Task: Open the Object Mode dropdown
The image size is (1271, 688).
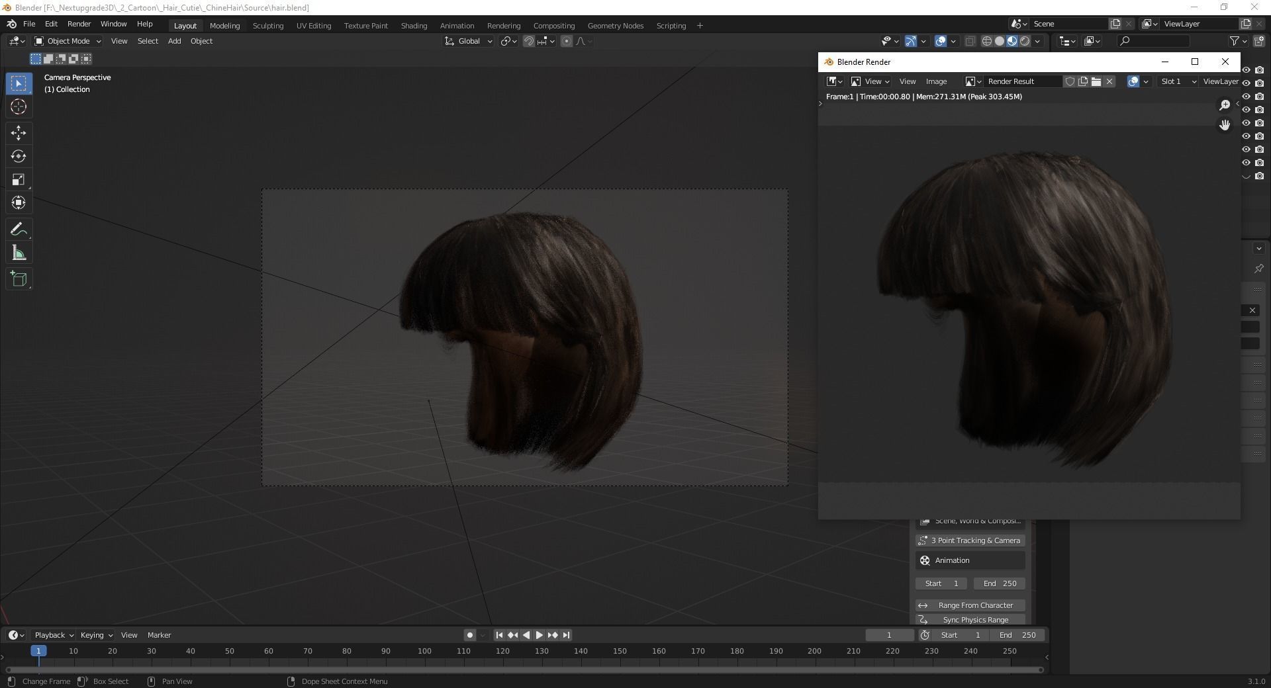Action: 68,41
